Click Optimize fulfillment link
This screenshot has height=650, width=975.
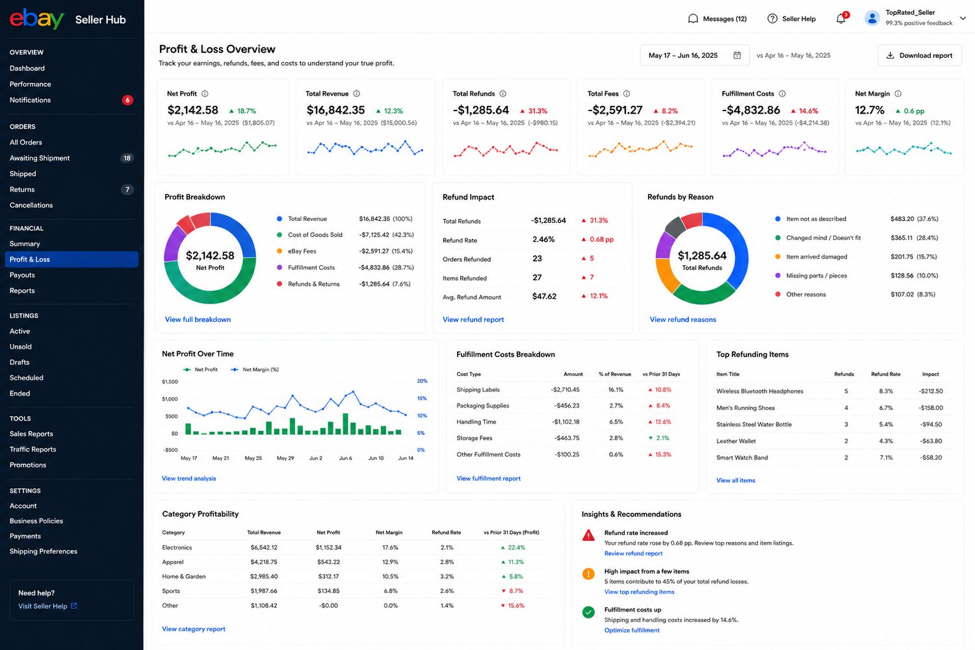click(632, 630)
